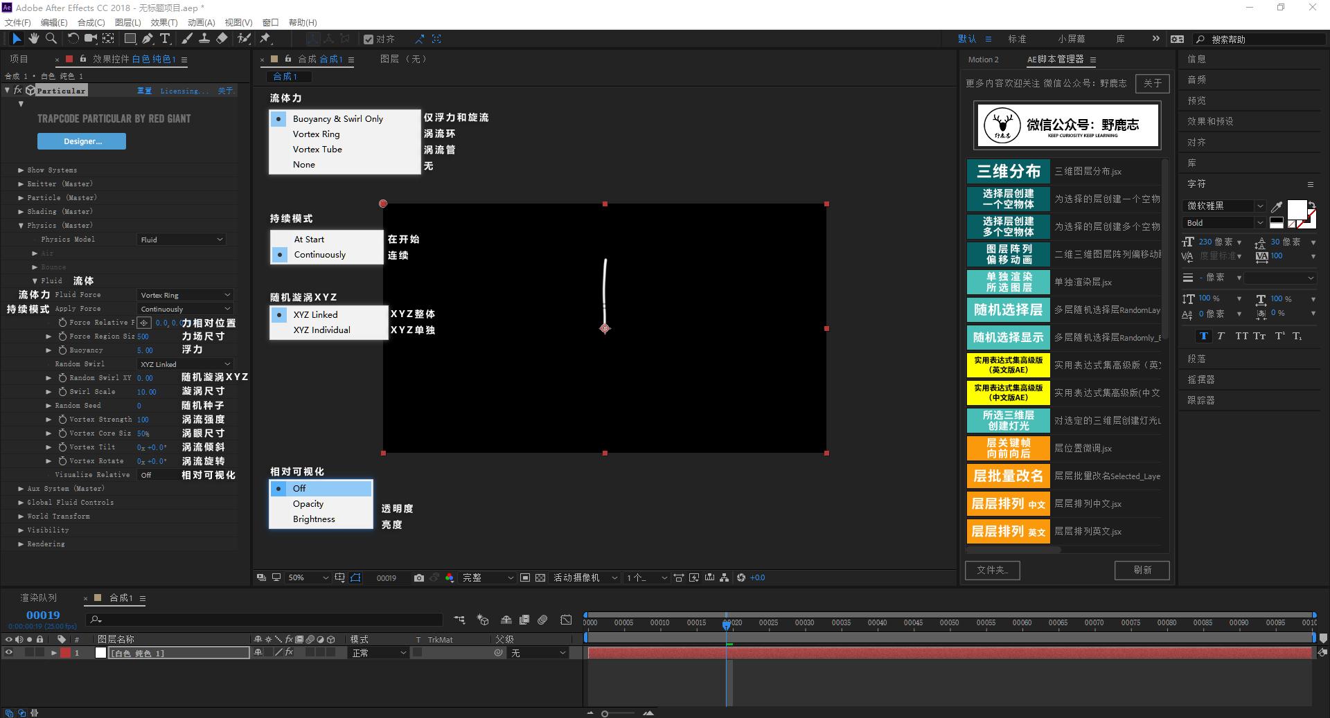This screenshot has width=1330, height=718.
Task: Select the Pen tool
Action: click(x=148, y=39)
